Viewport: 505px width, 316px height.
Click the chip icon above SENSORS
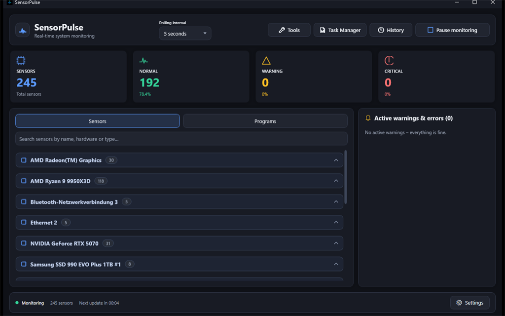click(21, 60)
